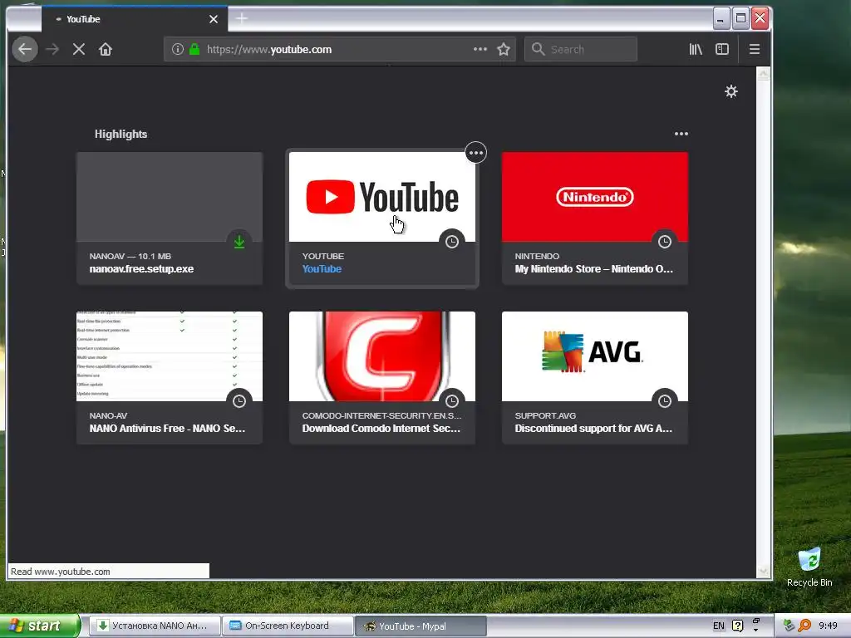Select the YouTube browser tab

pyautogui.click(x=135, y=19)
